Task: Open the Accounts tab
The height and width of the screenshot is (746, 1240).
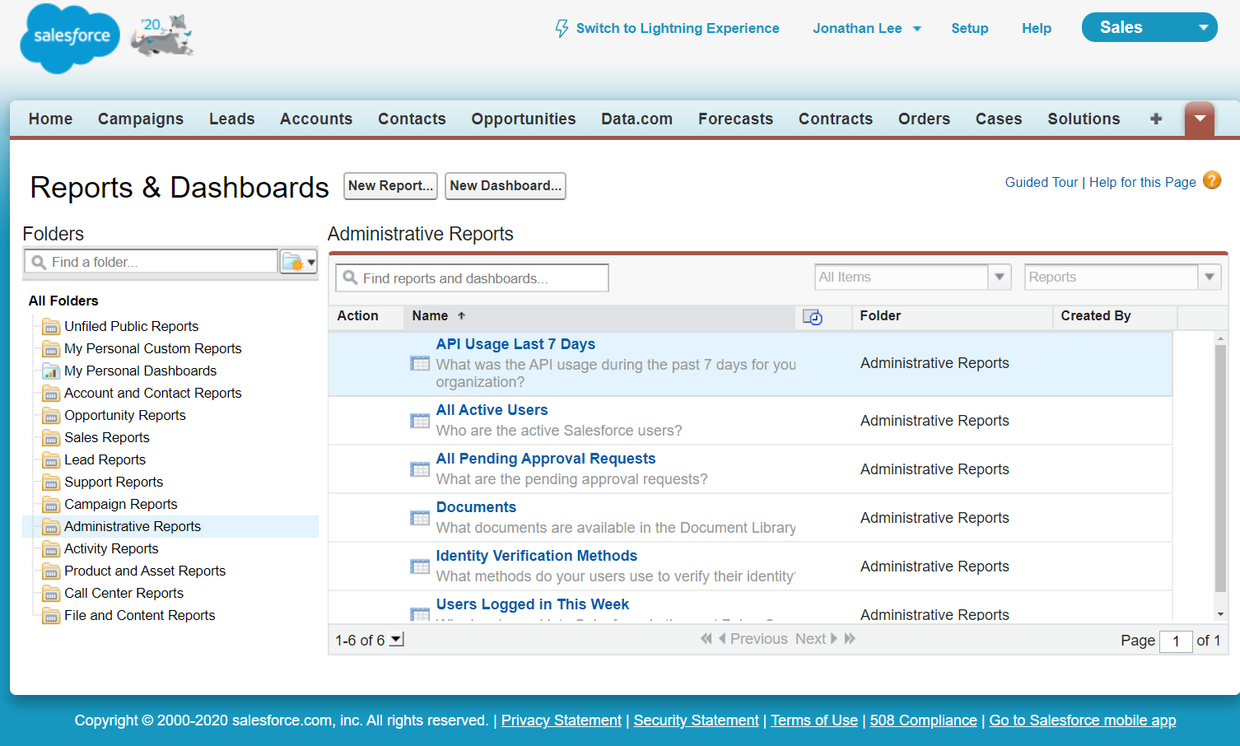Action: [x=316, y=119]
